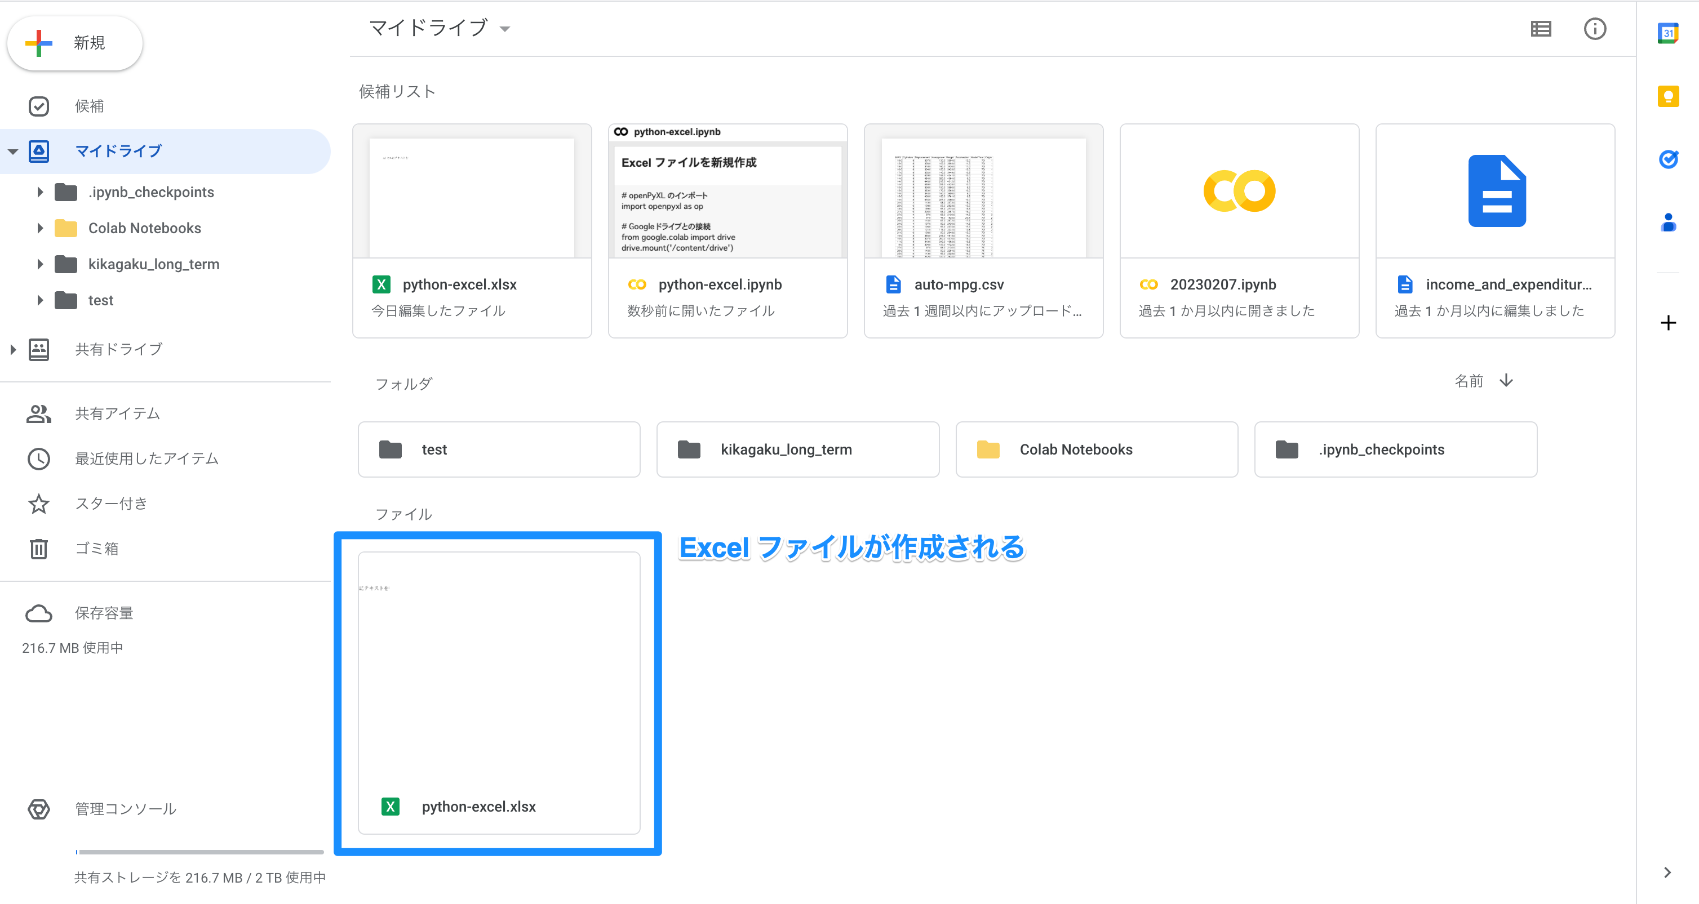The width and height of the screenshot is (1699, 904).
Task: Click the view details info icon
Action: [x=1594, y=29]
